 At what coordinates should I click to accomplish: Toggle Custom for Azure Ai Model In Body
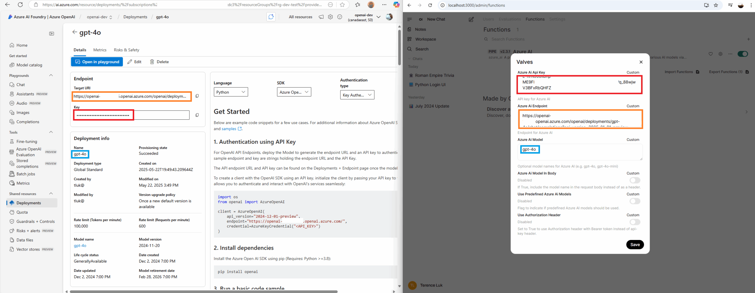[x=633, y=173]
